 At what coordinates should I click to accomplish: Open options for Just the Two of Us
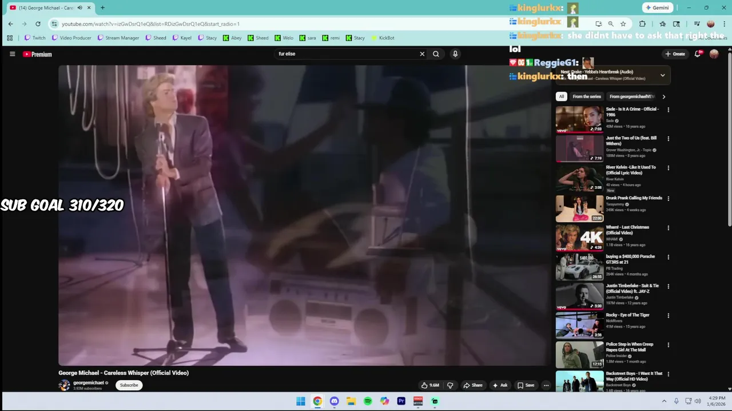point(668,139)
